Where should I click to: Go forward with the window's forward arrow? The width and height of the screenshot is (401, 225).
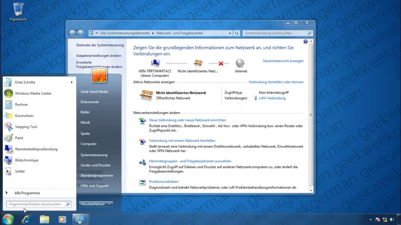click(81, 33)
